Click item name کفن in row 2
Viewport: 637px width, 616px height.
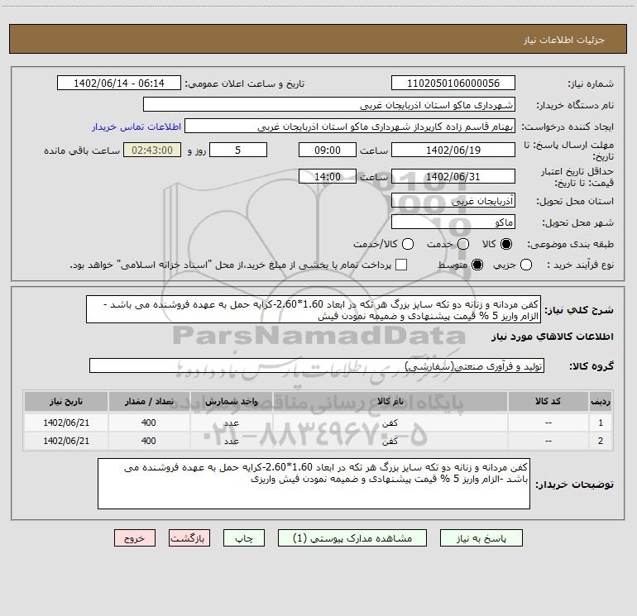(x=390, y=441)
